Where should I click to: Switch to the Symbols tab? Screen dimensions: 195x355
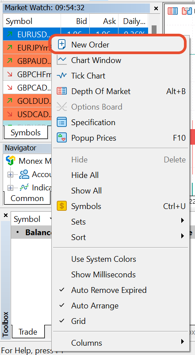(26, 133)
